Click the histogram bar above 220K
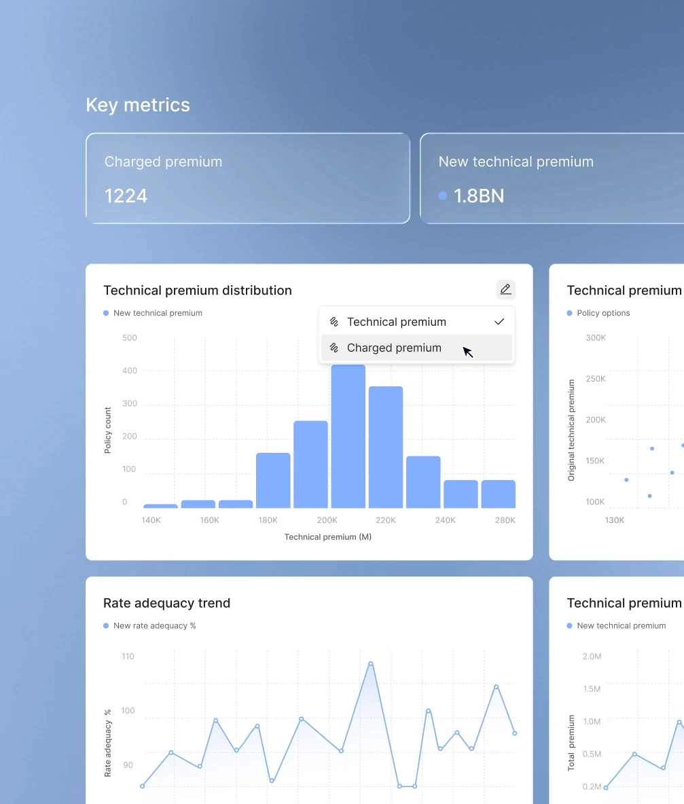The height and width of the screenshot is (804, 684). click(x=386, y=447)
